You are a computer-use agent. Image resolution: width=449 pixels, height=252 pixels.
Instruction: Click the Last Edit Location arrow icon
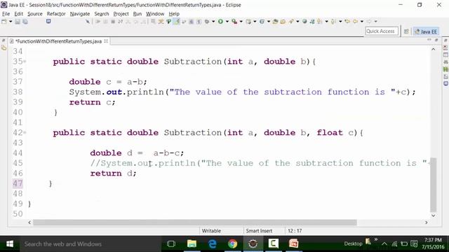point(347,22)
